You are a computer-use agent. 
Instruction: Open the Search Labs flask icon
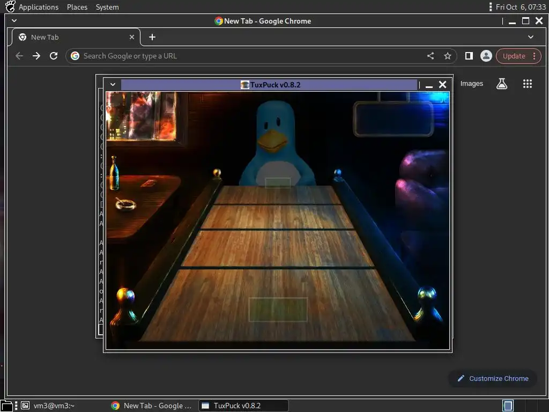tap(502, 83)
